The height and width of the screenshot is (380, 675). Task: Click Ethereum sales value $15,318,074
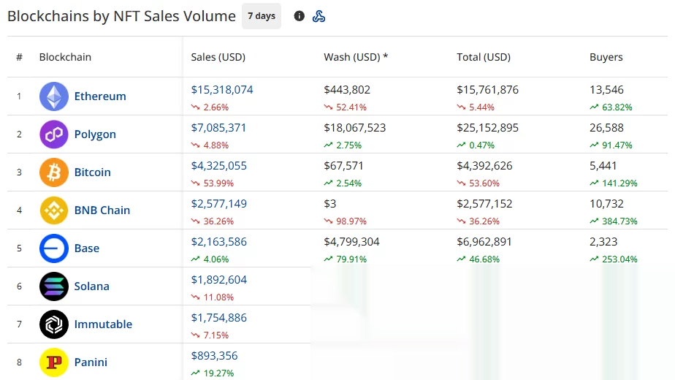pyautogui.click(x=221, y=90)
